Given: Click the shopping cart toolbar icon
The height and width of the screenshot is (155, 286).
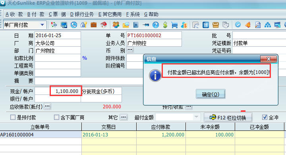Looking at the screenshot, I should 174,25.
